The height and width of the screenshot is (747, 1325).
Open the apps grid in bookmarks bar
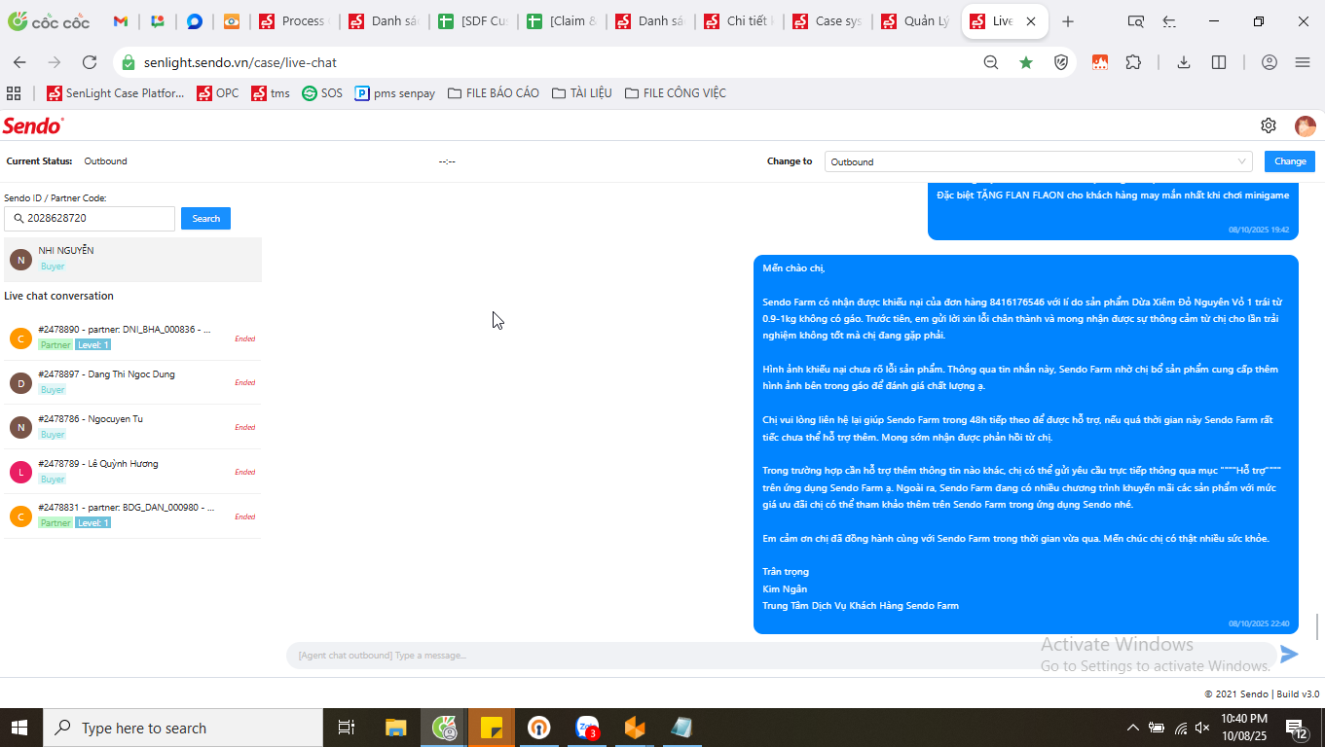pyautogui.click(x=14, y=93)
